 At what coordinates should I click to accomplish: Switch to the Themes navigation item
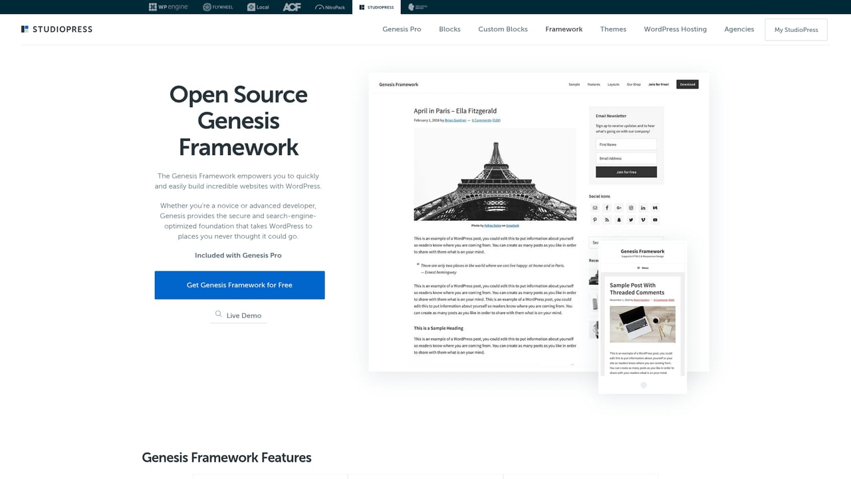point(612,29)
